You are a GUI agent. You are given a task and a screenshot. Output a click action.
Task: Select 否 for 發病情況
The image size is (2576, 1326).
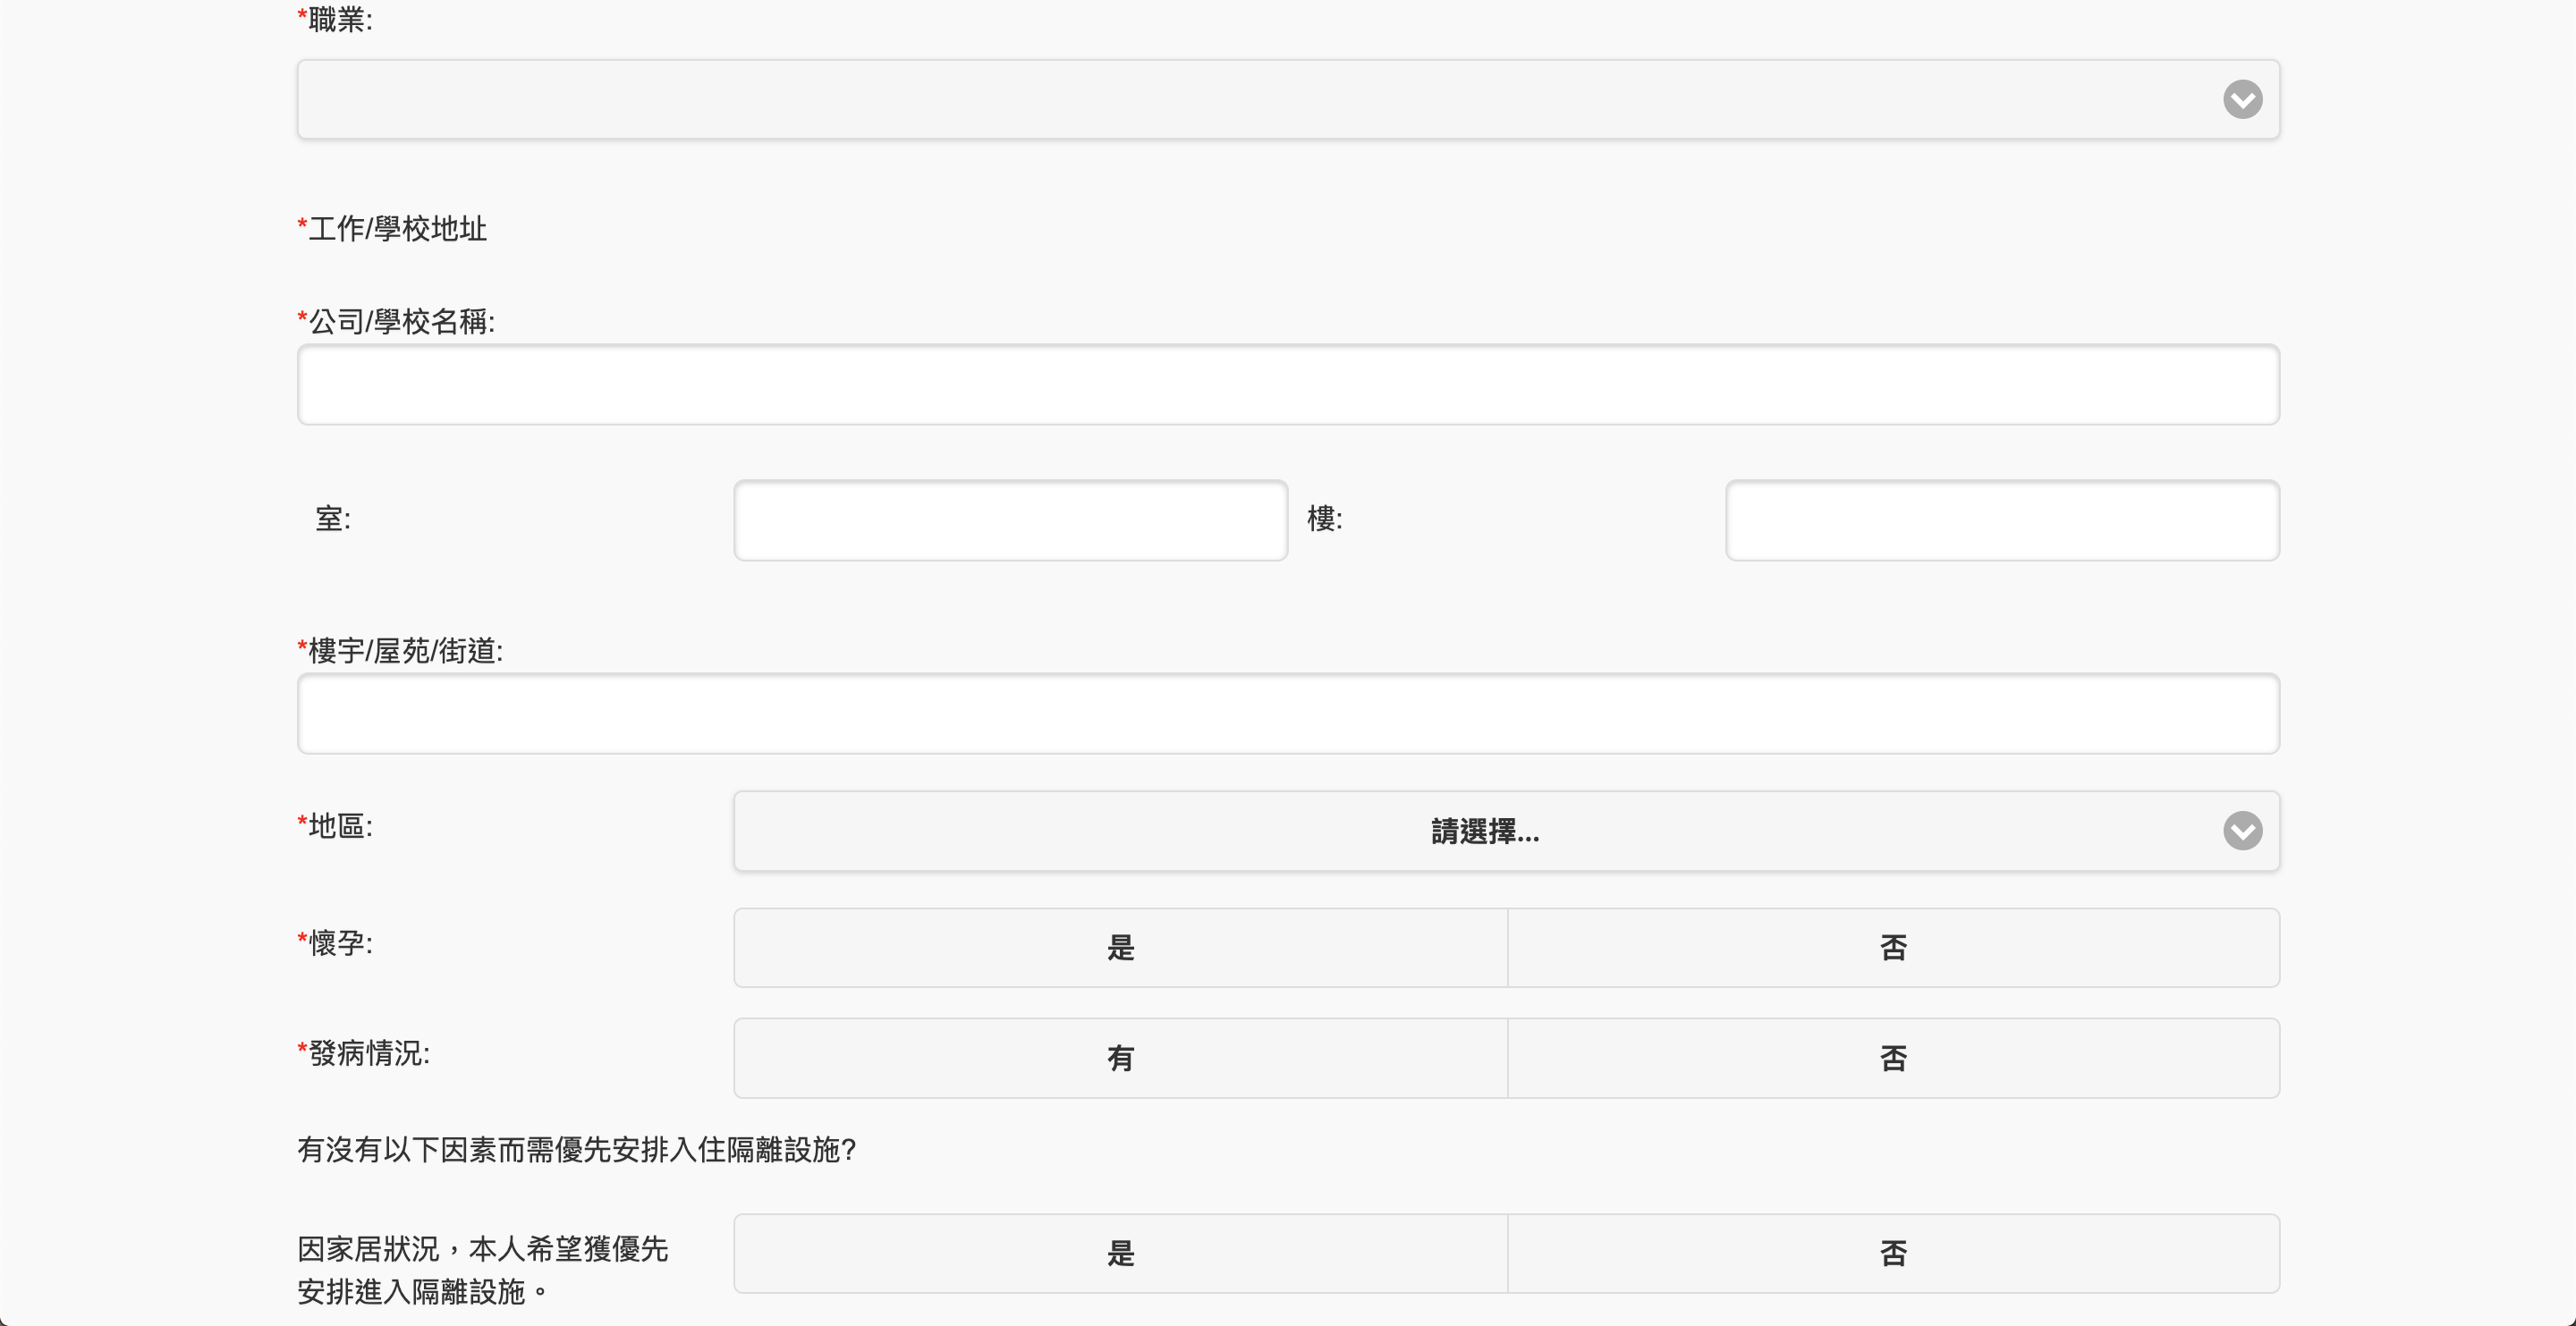click(1893, 1057)
